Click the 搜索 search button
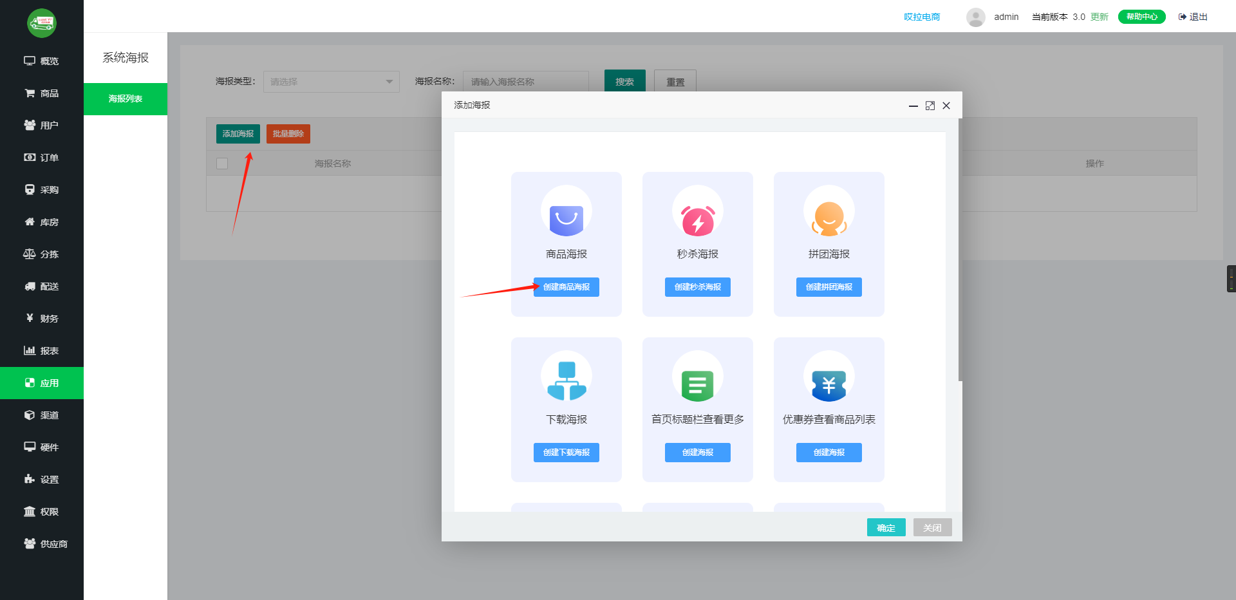The width and height of the screenshot is (1236, 600). click(624, 82)
